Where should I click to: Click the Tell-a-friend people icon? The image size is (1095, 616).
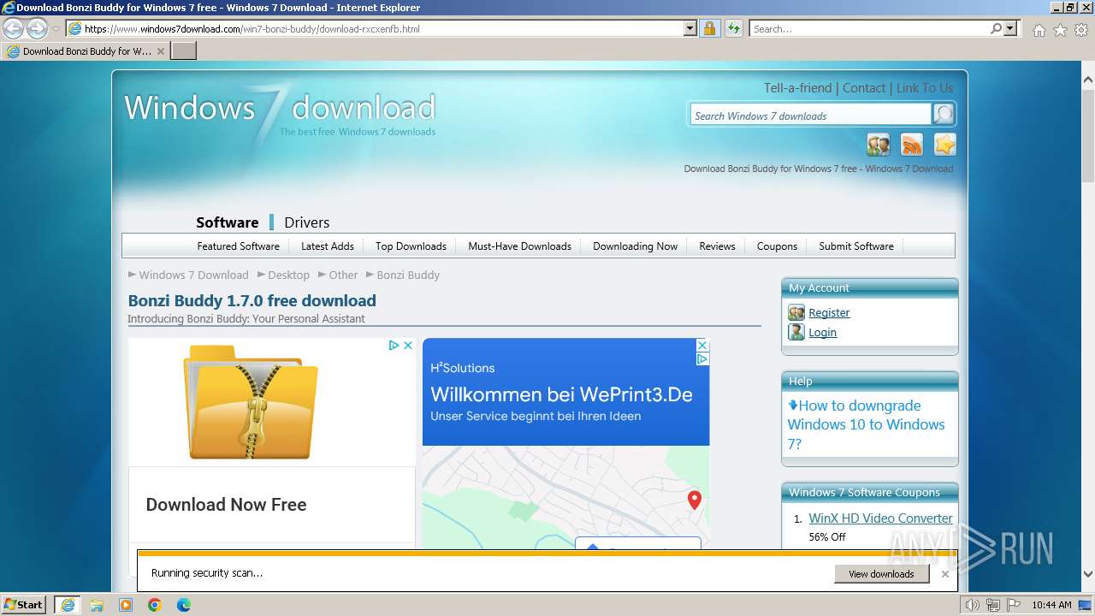click(879, 145)
